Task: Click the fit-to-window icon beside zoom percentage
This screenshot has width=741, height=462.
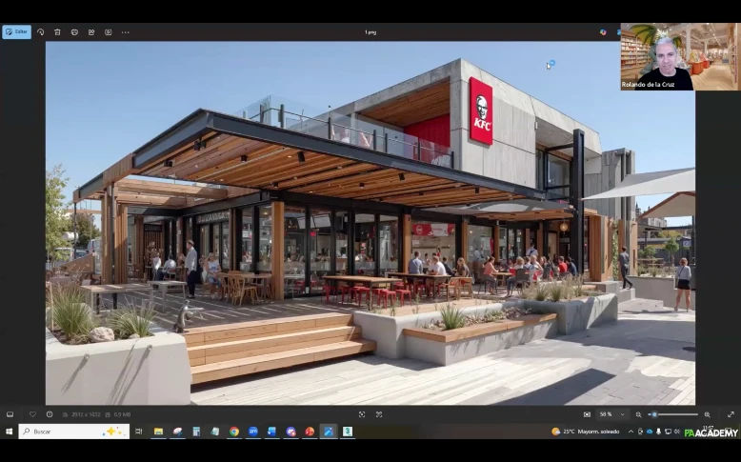Action: pyautogui.click(x=587, y=414)
